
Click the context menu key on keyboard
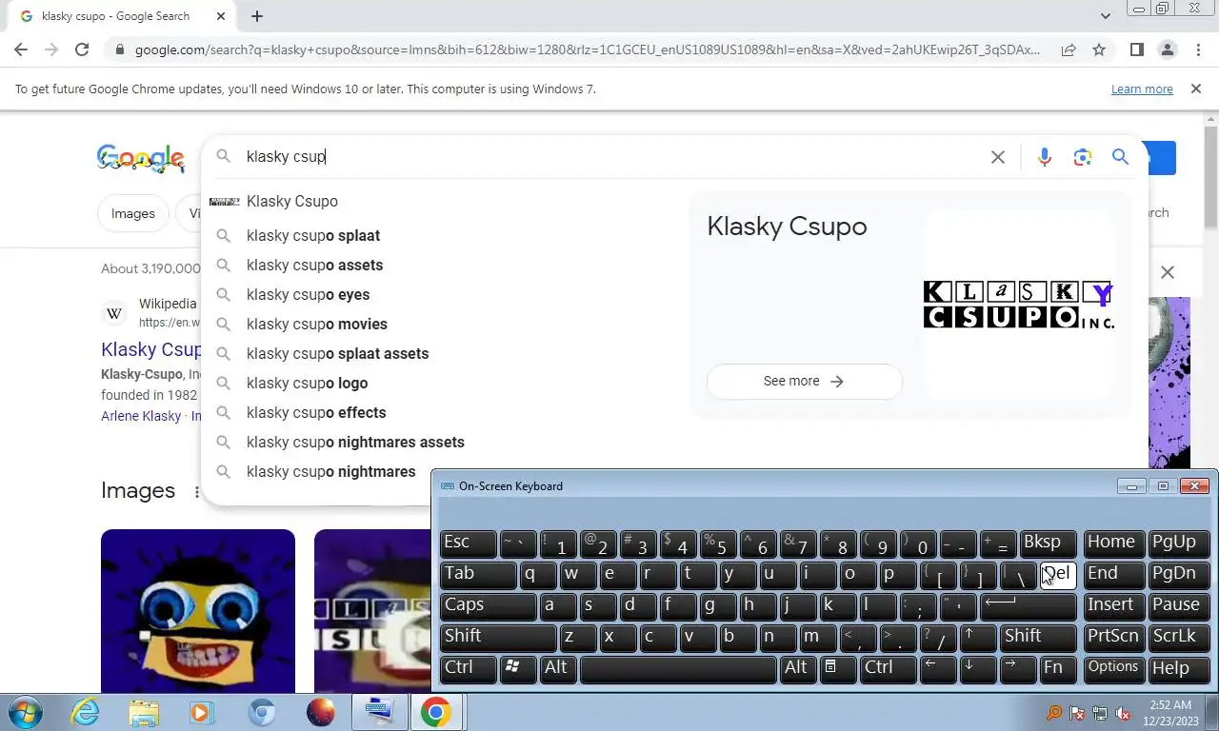click(837, 669)
